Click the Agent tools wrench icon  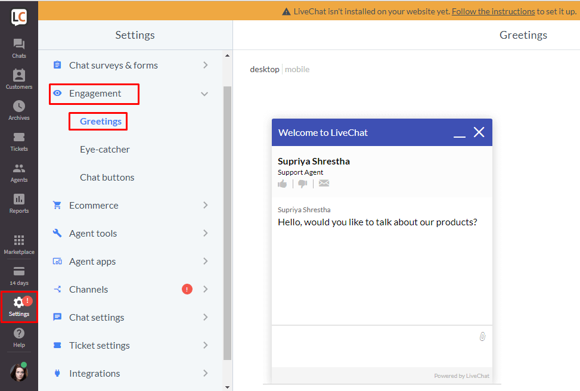57,232
